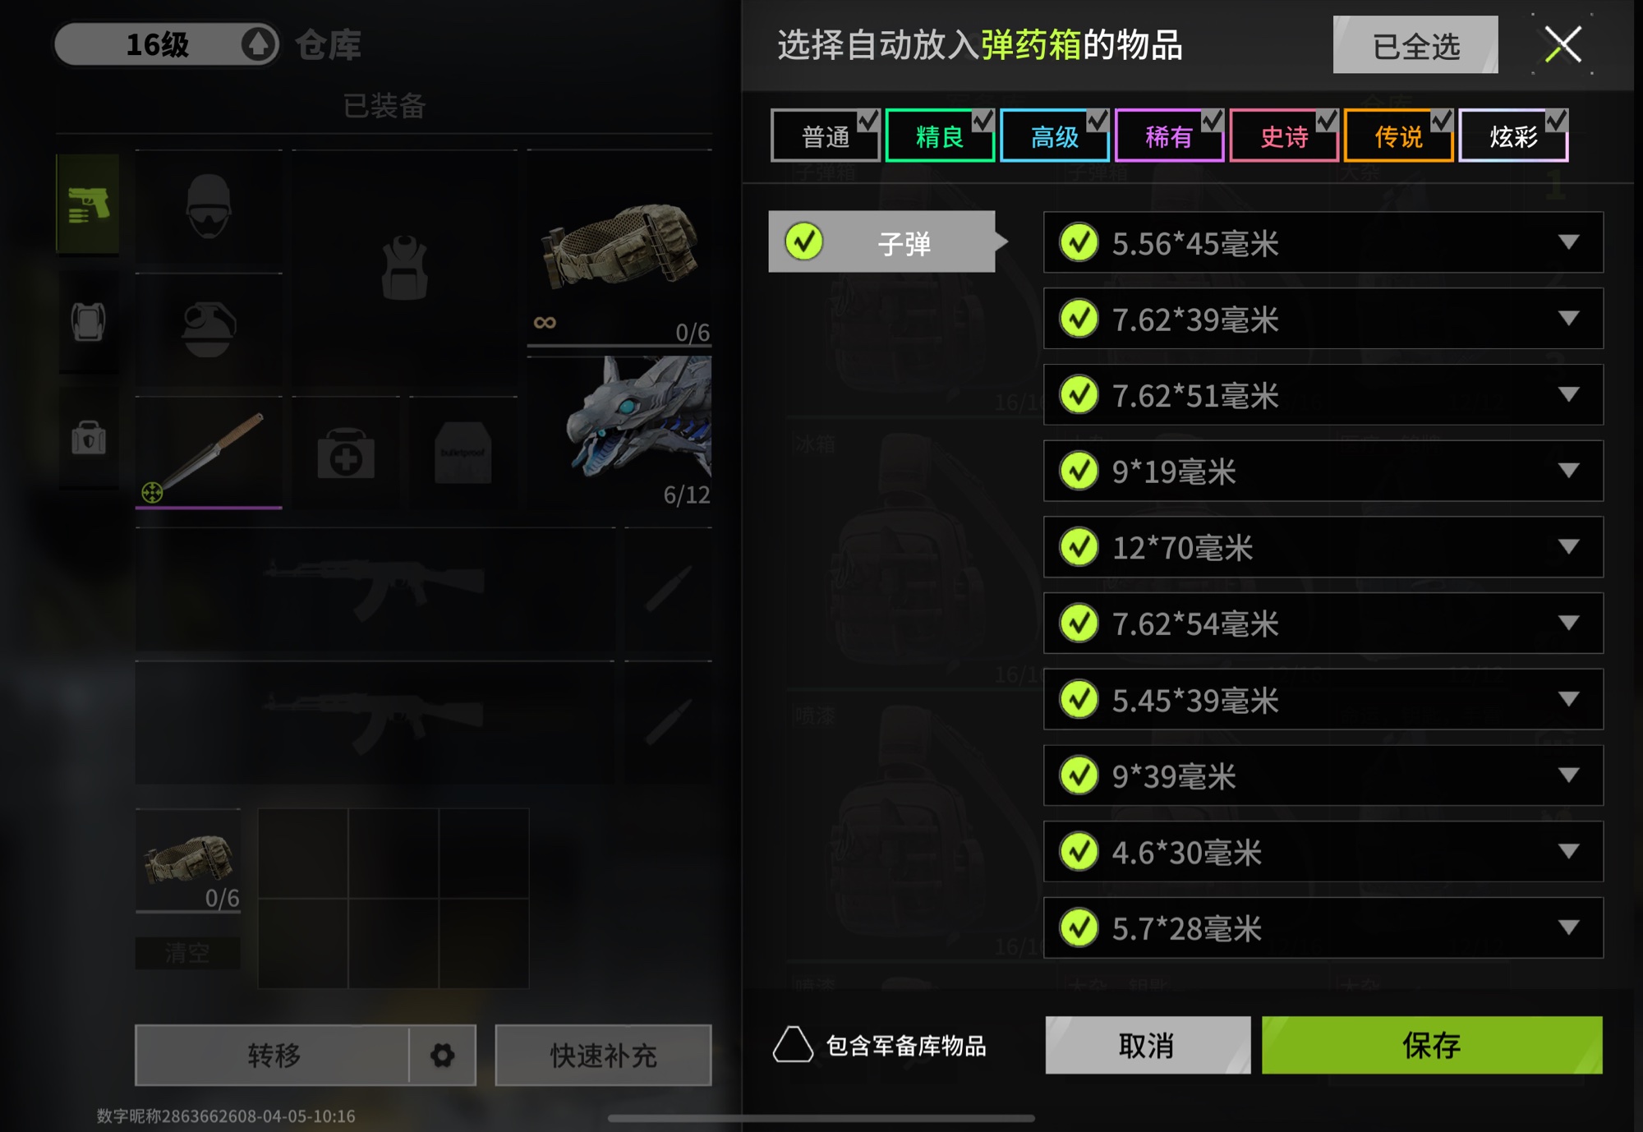The image size is (1643, 1132).
Task: Select the 子弹 category item
Action: [882, 242]
